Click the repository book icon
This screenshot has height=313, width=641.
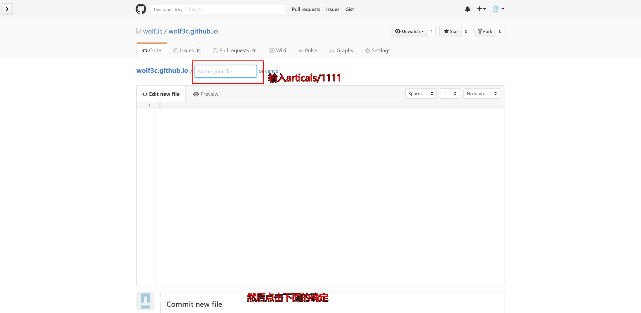tap(139, 31)
